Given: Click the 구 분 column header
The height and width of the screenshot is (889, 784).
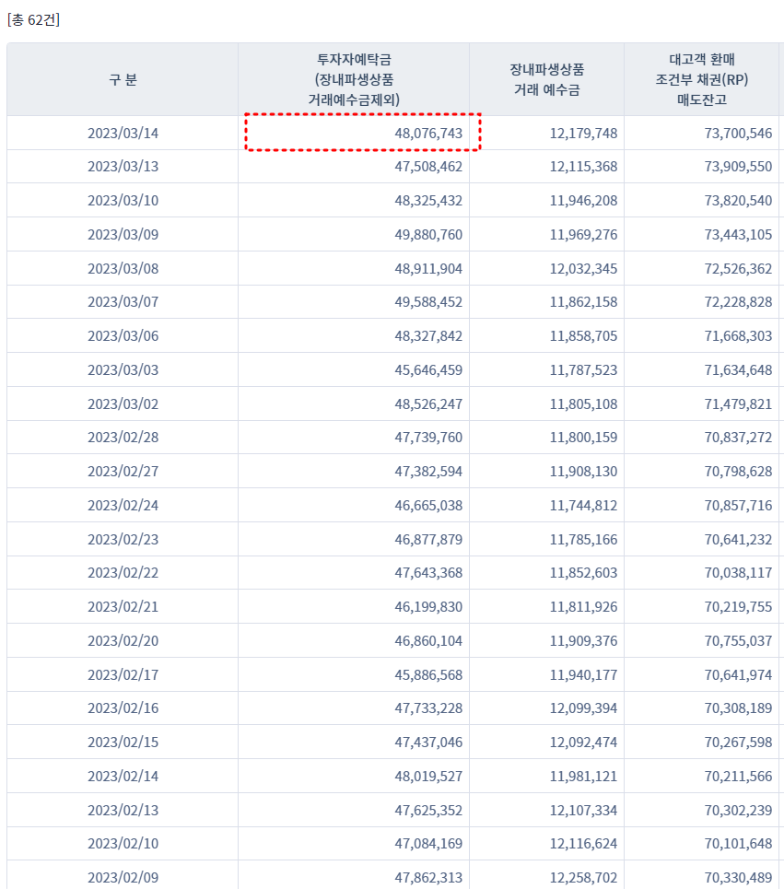Looking at the screenshot, I should tap(123, 79).
